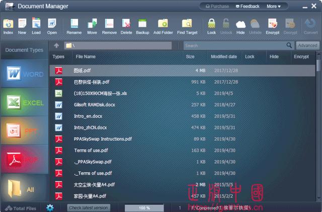Select the 巴黎斜塔-拼装.pdf file
Screen dimensions: 322x212
[182, 82]
